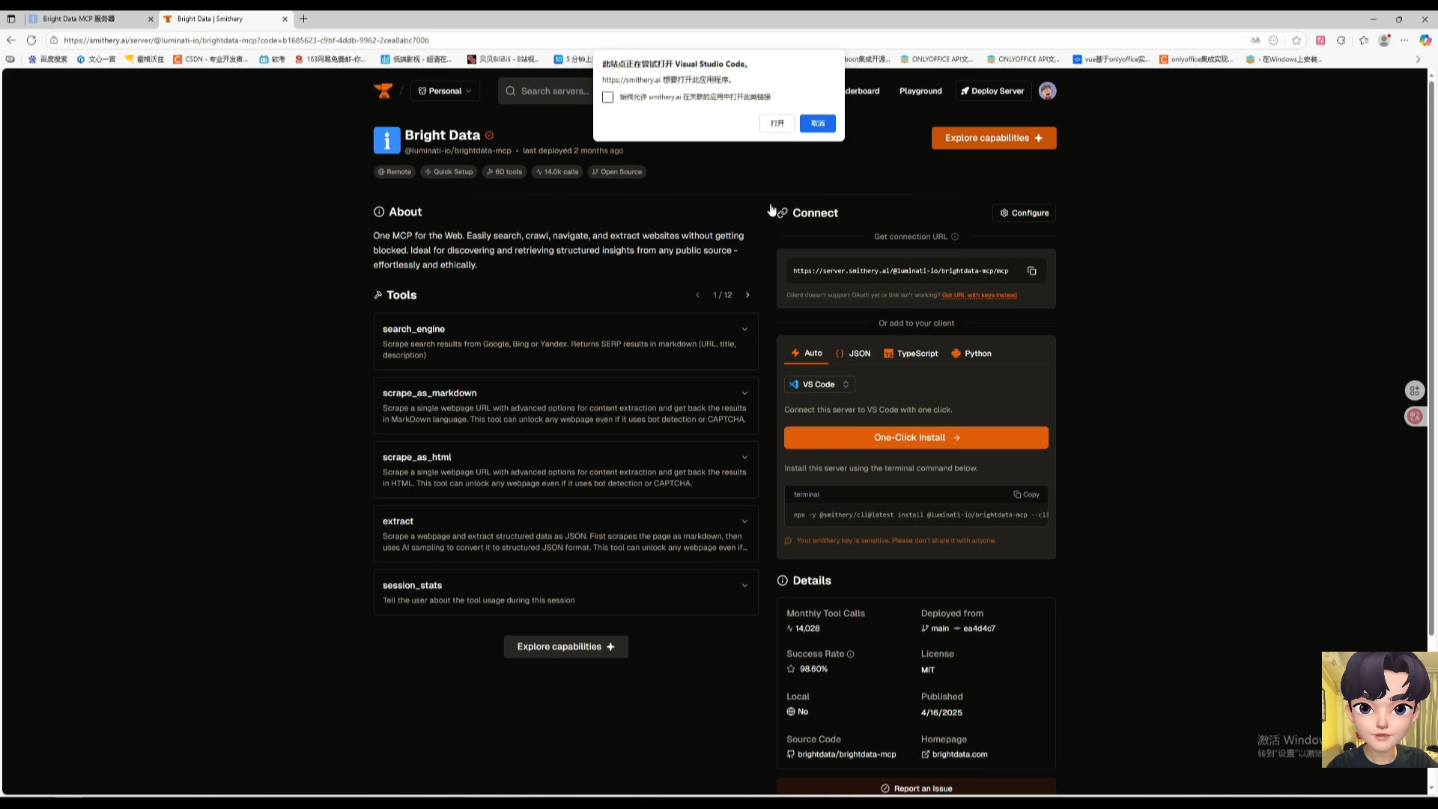The width and height of the screenshot is (1438, 809).
Task: Click the 14.0k calls tag
Action: [x=557, y=172]
